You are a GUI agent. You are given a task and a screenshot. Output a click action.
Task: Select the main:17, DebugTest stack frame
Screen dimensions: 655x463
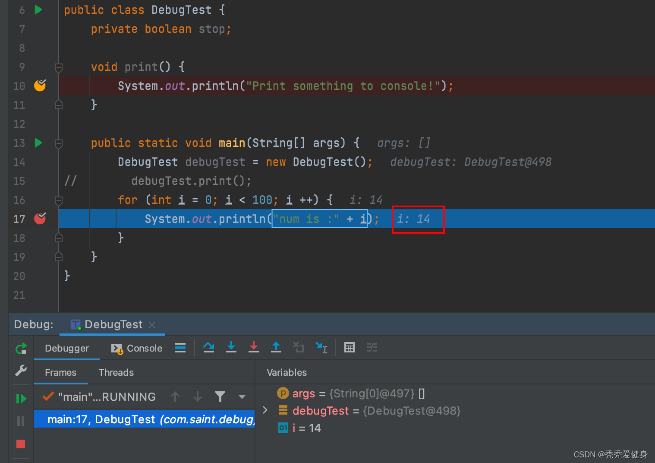coord(144,419)
